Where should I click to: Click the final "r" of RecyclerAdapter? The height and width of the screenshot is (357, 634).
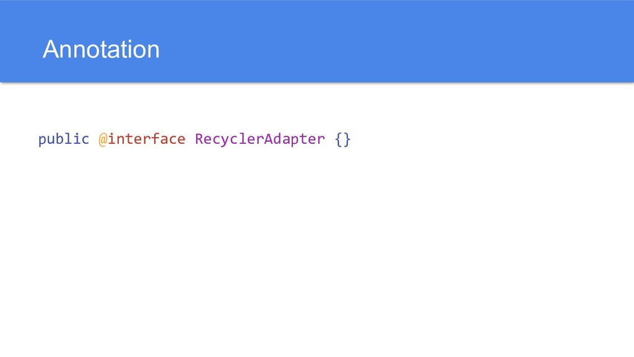[x=321, y=139]
